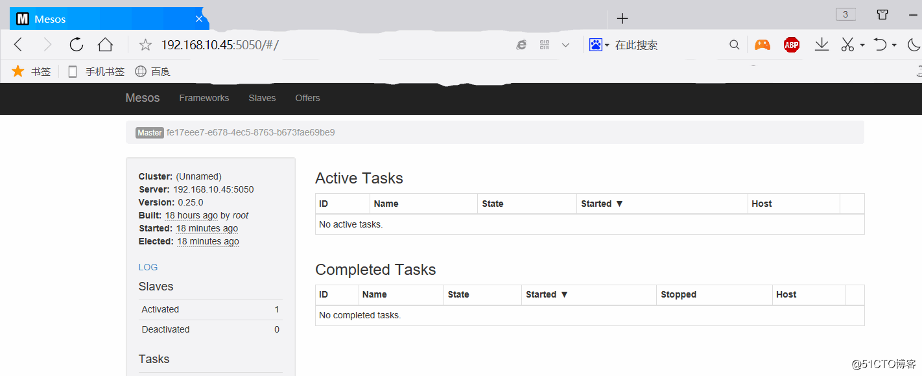922x376 pixels.
Task: Open the ABP Adblock Plus extension
Action: coord(792,45)
